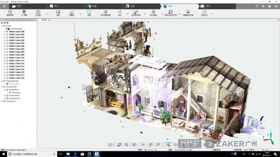Select S0202.1_Scan_005 in the scan list

point(16,43)
